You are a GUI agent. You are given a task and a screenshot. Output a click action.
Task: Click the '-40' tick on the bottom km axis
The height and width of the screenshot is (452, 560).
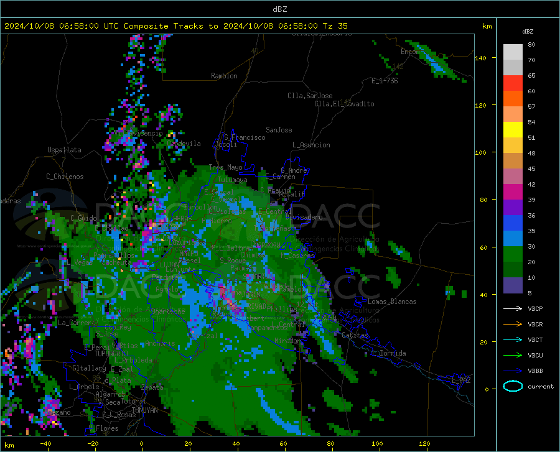pos(45,443)
